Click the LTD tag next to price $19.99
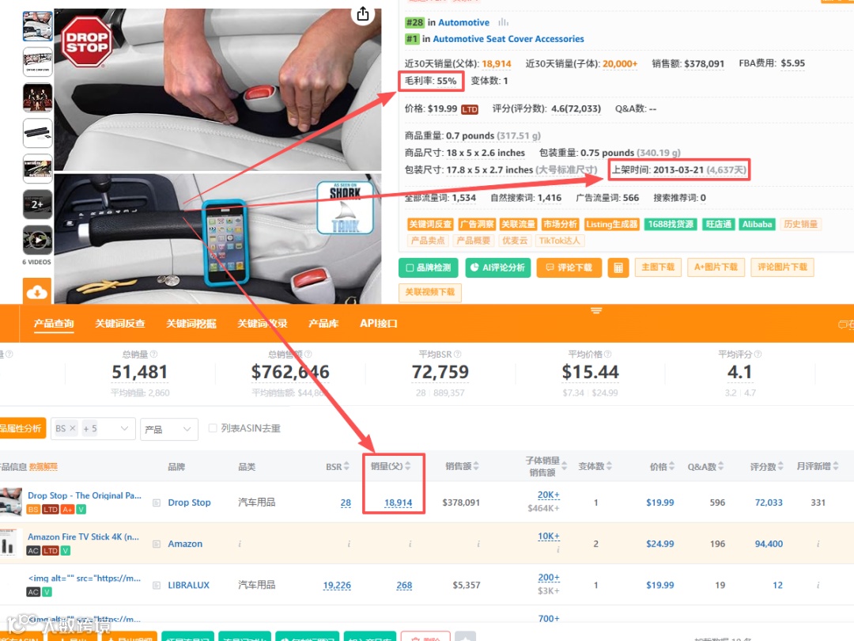Image resolution: width=854 pixels, height=641 pixels. tap(470, 109)
